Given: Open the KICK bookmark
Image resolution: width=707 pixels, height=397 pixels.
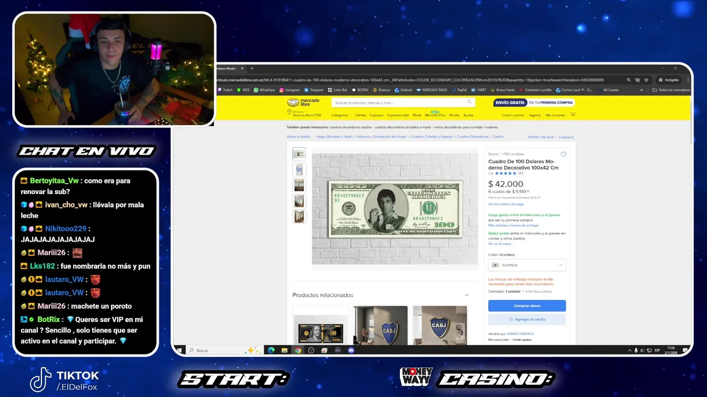Looking at the screenshot, I should click(x=242, y=90).
